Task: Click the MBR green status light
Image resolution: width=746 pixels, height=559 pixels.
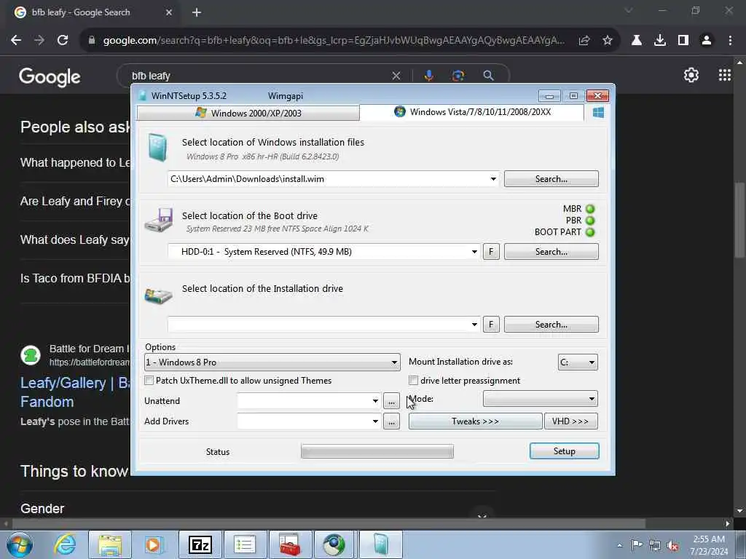Action: tap(590, 209)
